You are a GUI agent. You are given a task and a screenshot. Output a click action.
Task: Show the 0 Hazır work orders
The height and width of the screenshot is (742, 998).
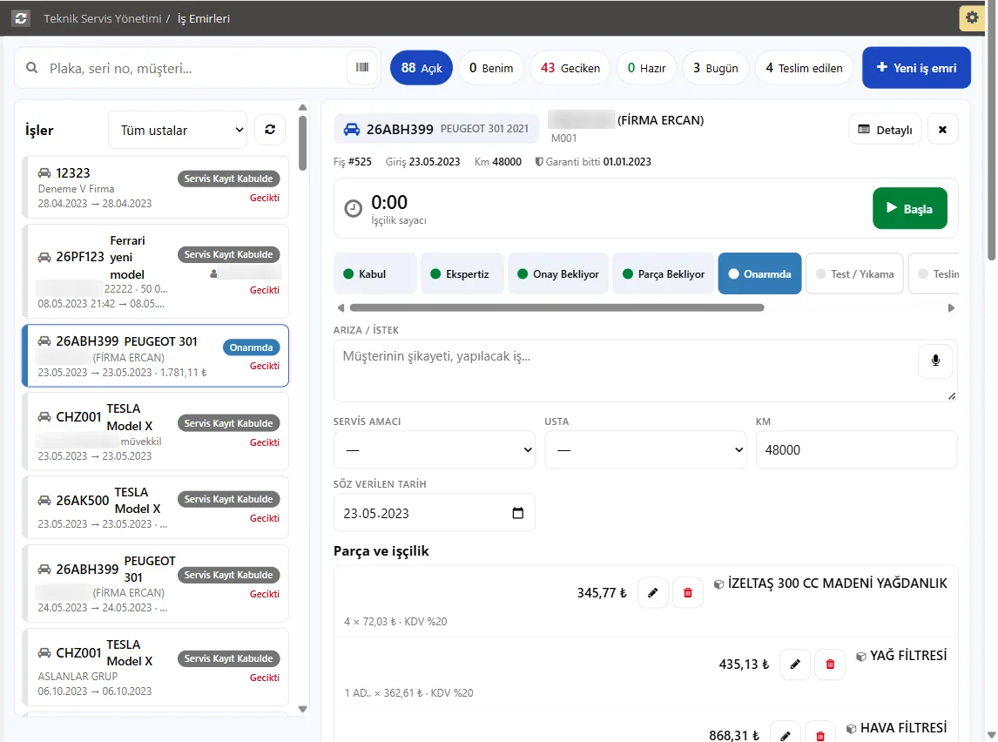[646, 67]
